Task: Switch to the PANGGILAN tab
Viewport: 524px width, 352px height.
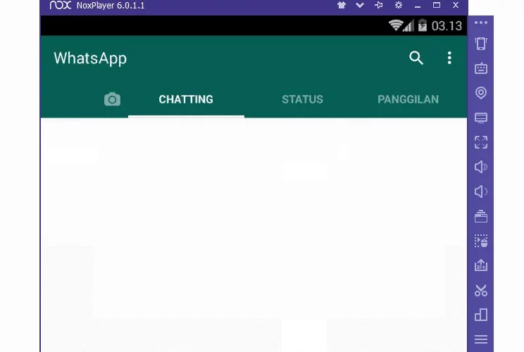Action: (x=408, y=99)
